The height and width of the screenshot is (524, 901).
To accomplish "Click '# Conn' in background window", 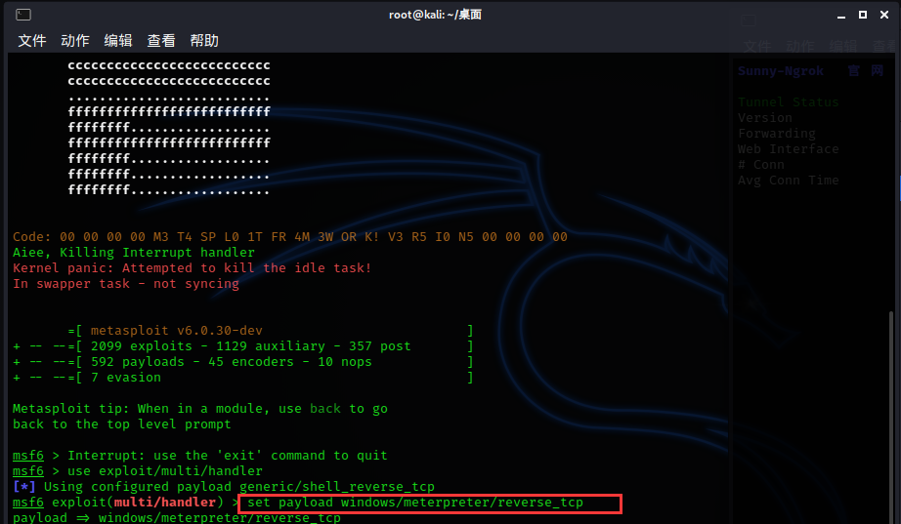I will pos(761,165).
